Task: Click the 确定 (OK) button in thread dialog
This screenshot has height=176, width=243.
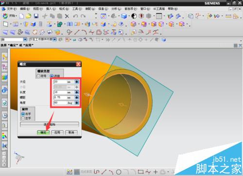Action: pyautogui.click(x=43, y=133)
